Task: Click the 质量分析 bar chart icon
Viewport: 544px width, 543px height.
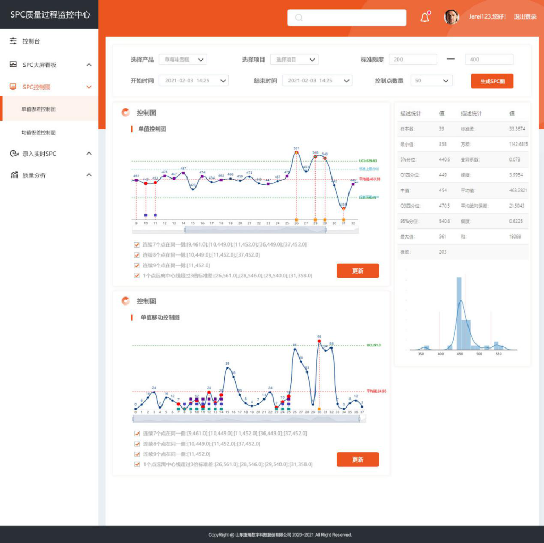Action: click(x=14, y=175)
